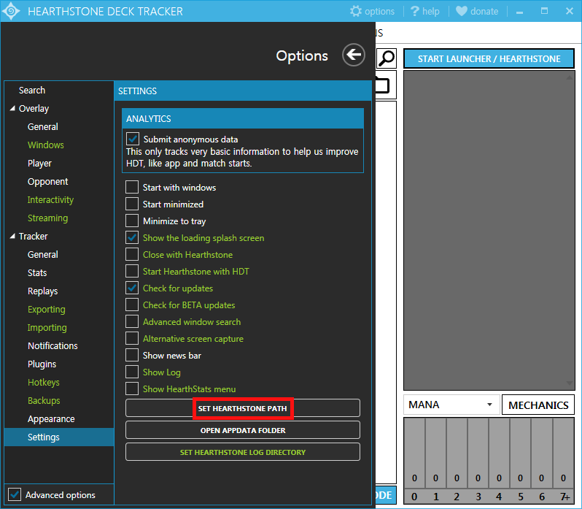Click mana cost 0 filter column
This screenshot has width=582, height=509.
tap(414, 459)
